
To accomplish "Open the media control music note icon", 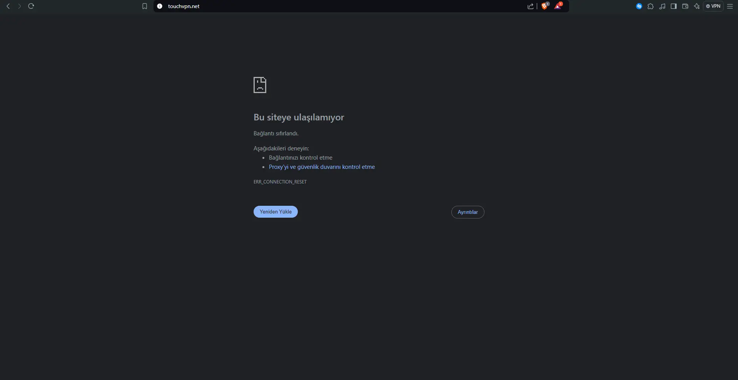I will tap(662, 6).
